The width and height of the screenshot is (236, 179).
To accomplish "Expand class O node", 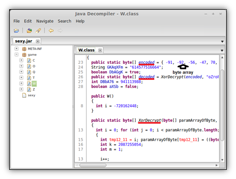I will tap(22, 66).
